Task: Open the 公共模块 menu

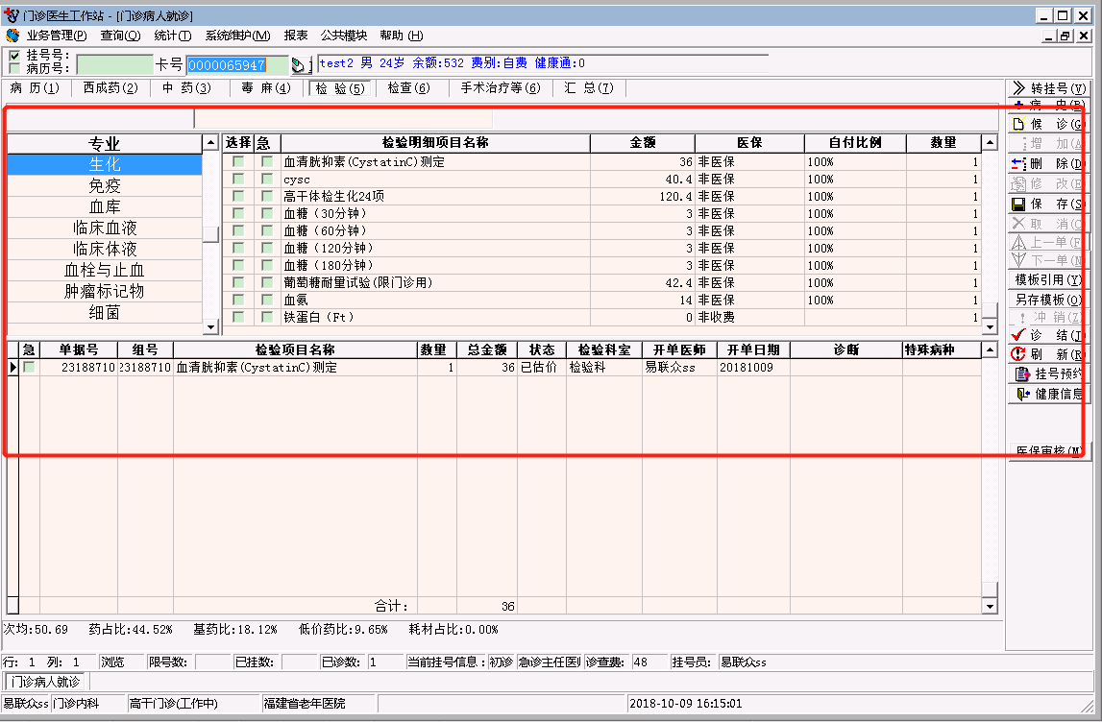Action: [344, 36]
